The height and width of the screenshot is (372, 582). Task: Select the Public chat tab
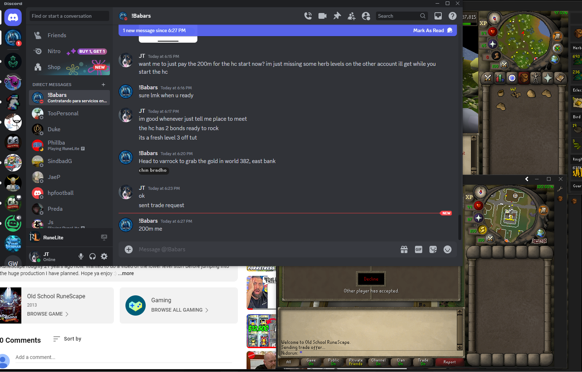(x=334, y=362)
